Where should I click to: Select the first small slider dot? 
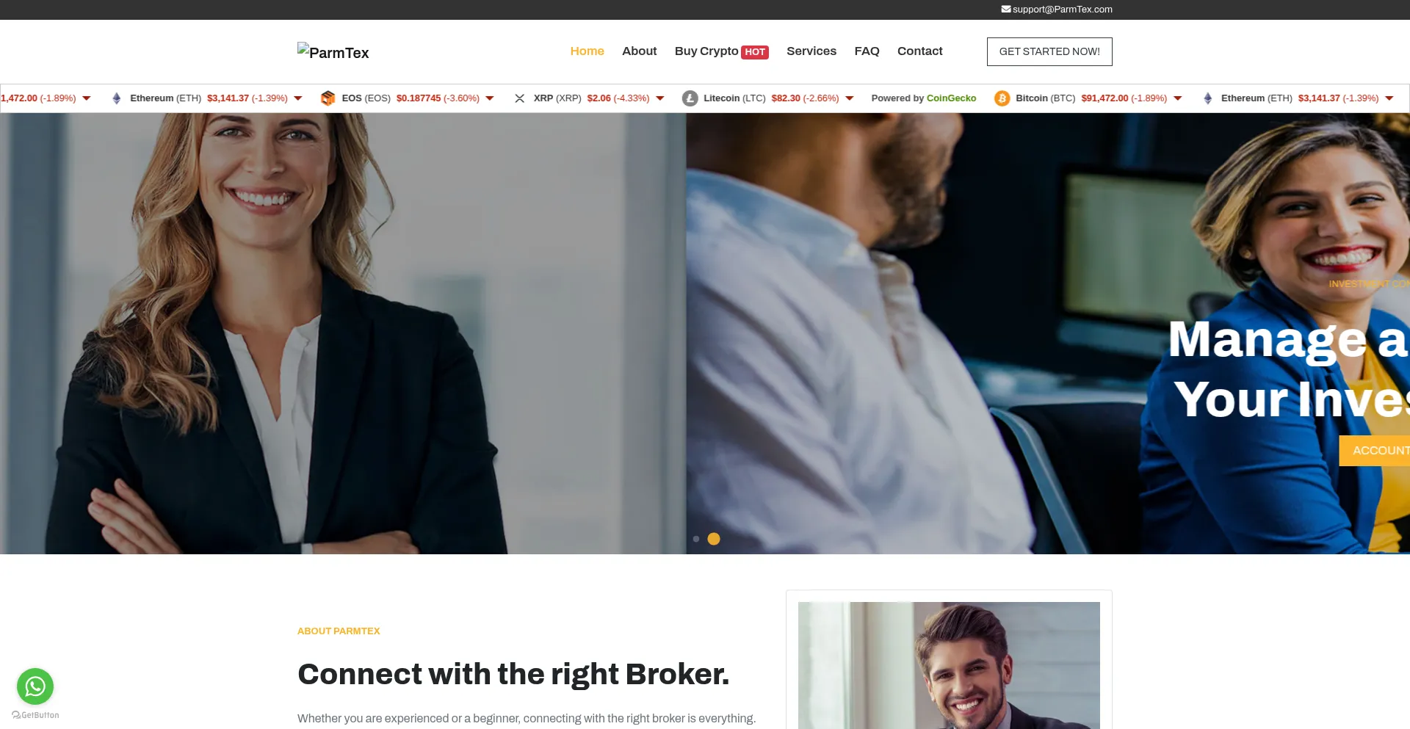(x=696, y=539)
